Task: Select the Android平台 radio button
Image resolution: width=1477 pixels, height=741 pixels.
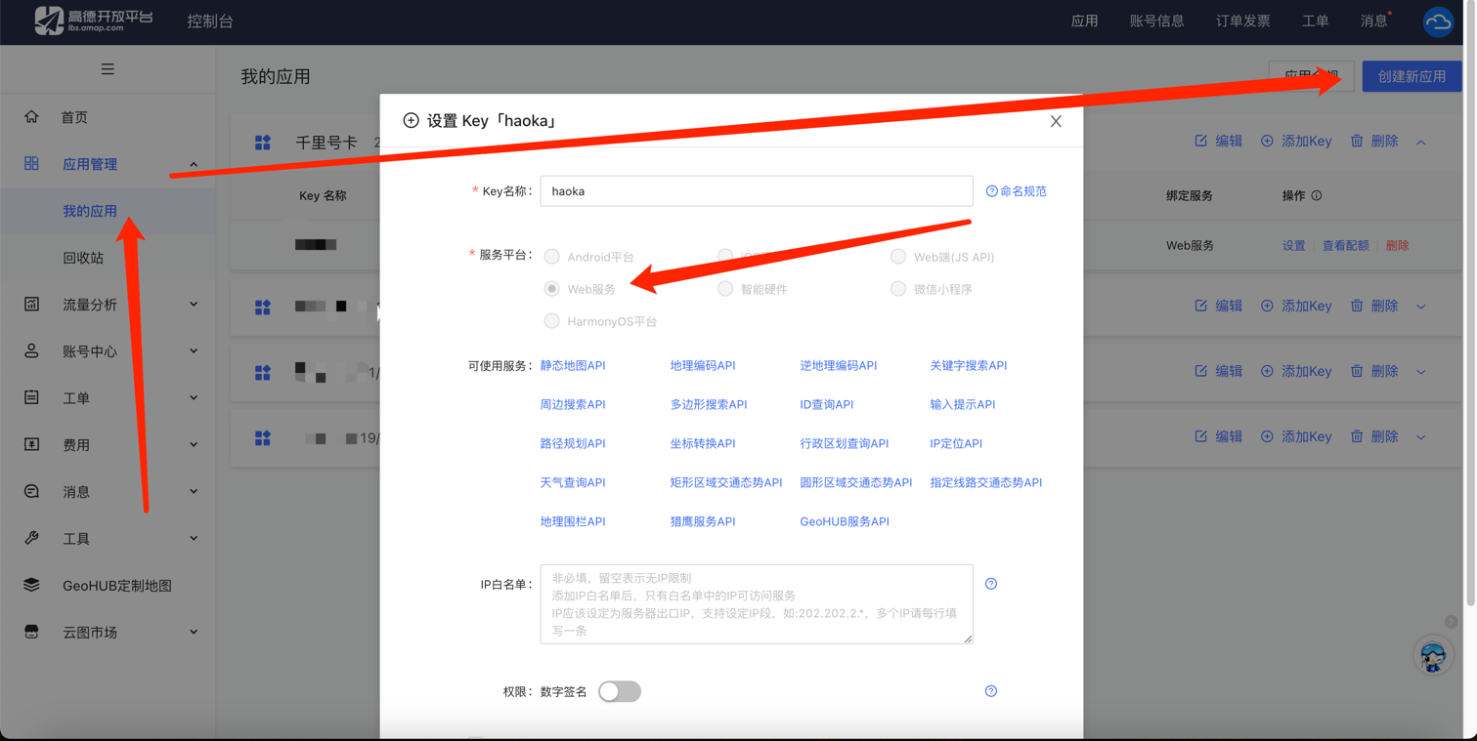Action: [x=552, y=257]
